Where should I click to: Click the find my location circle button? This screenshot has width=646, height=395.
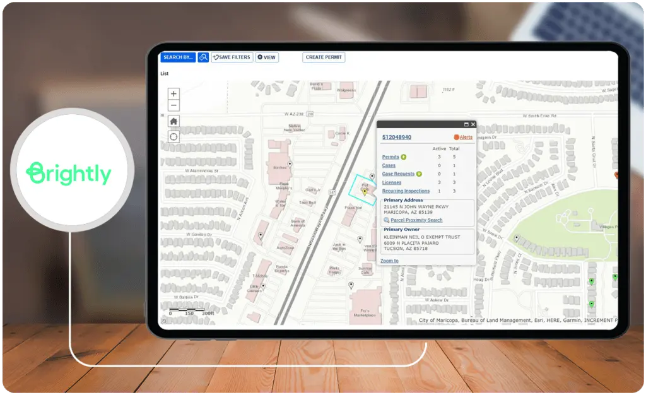tap(174, 137)
